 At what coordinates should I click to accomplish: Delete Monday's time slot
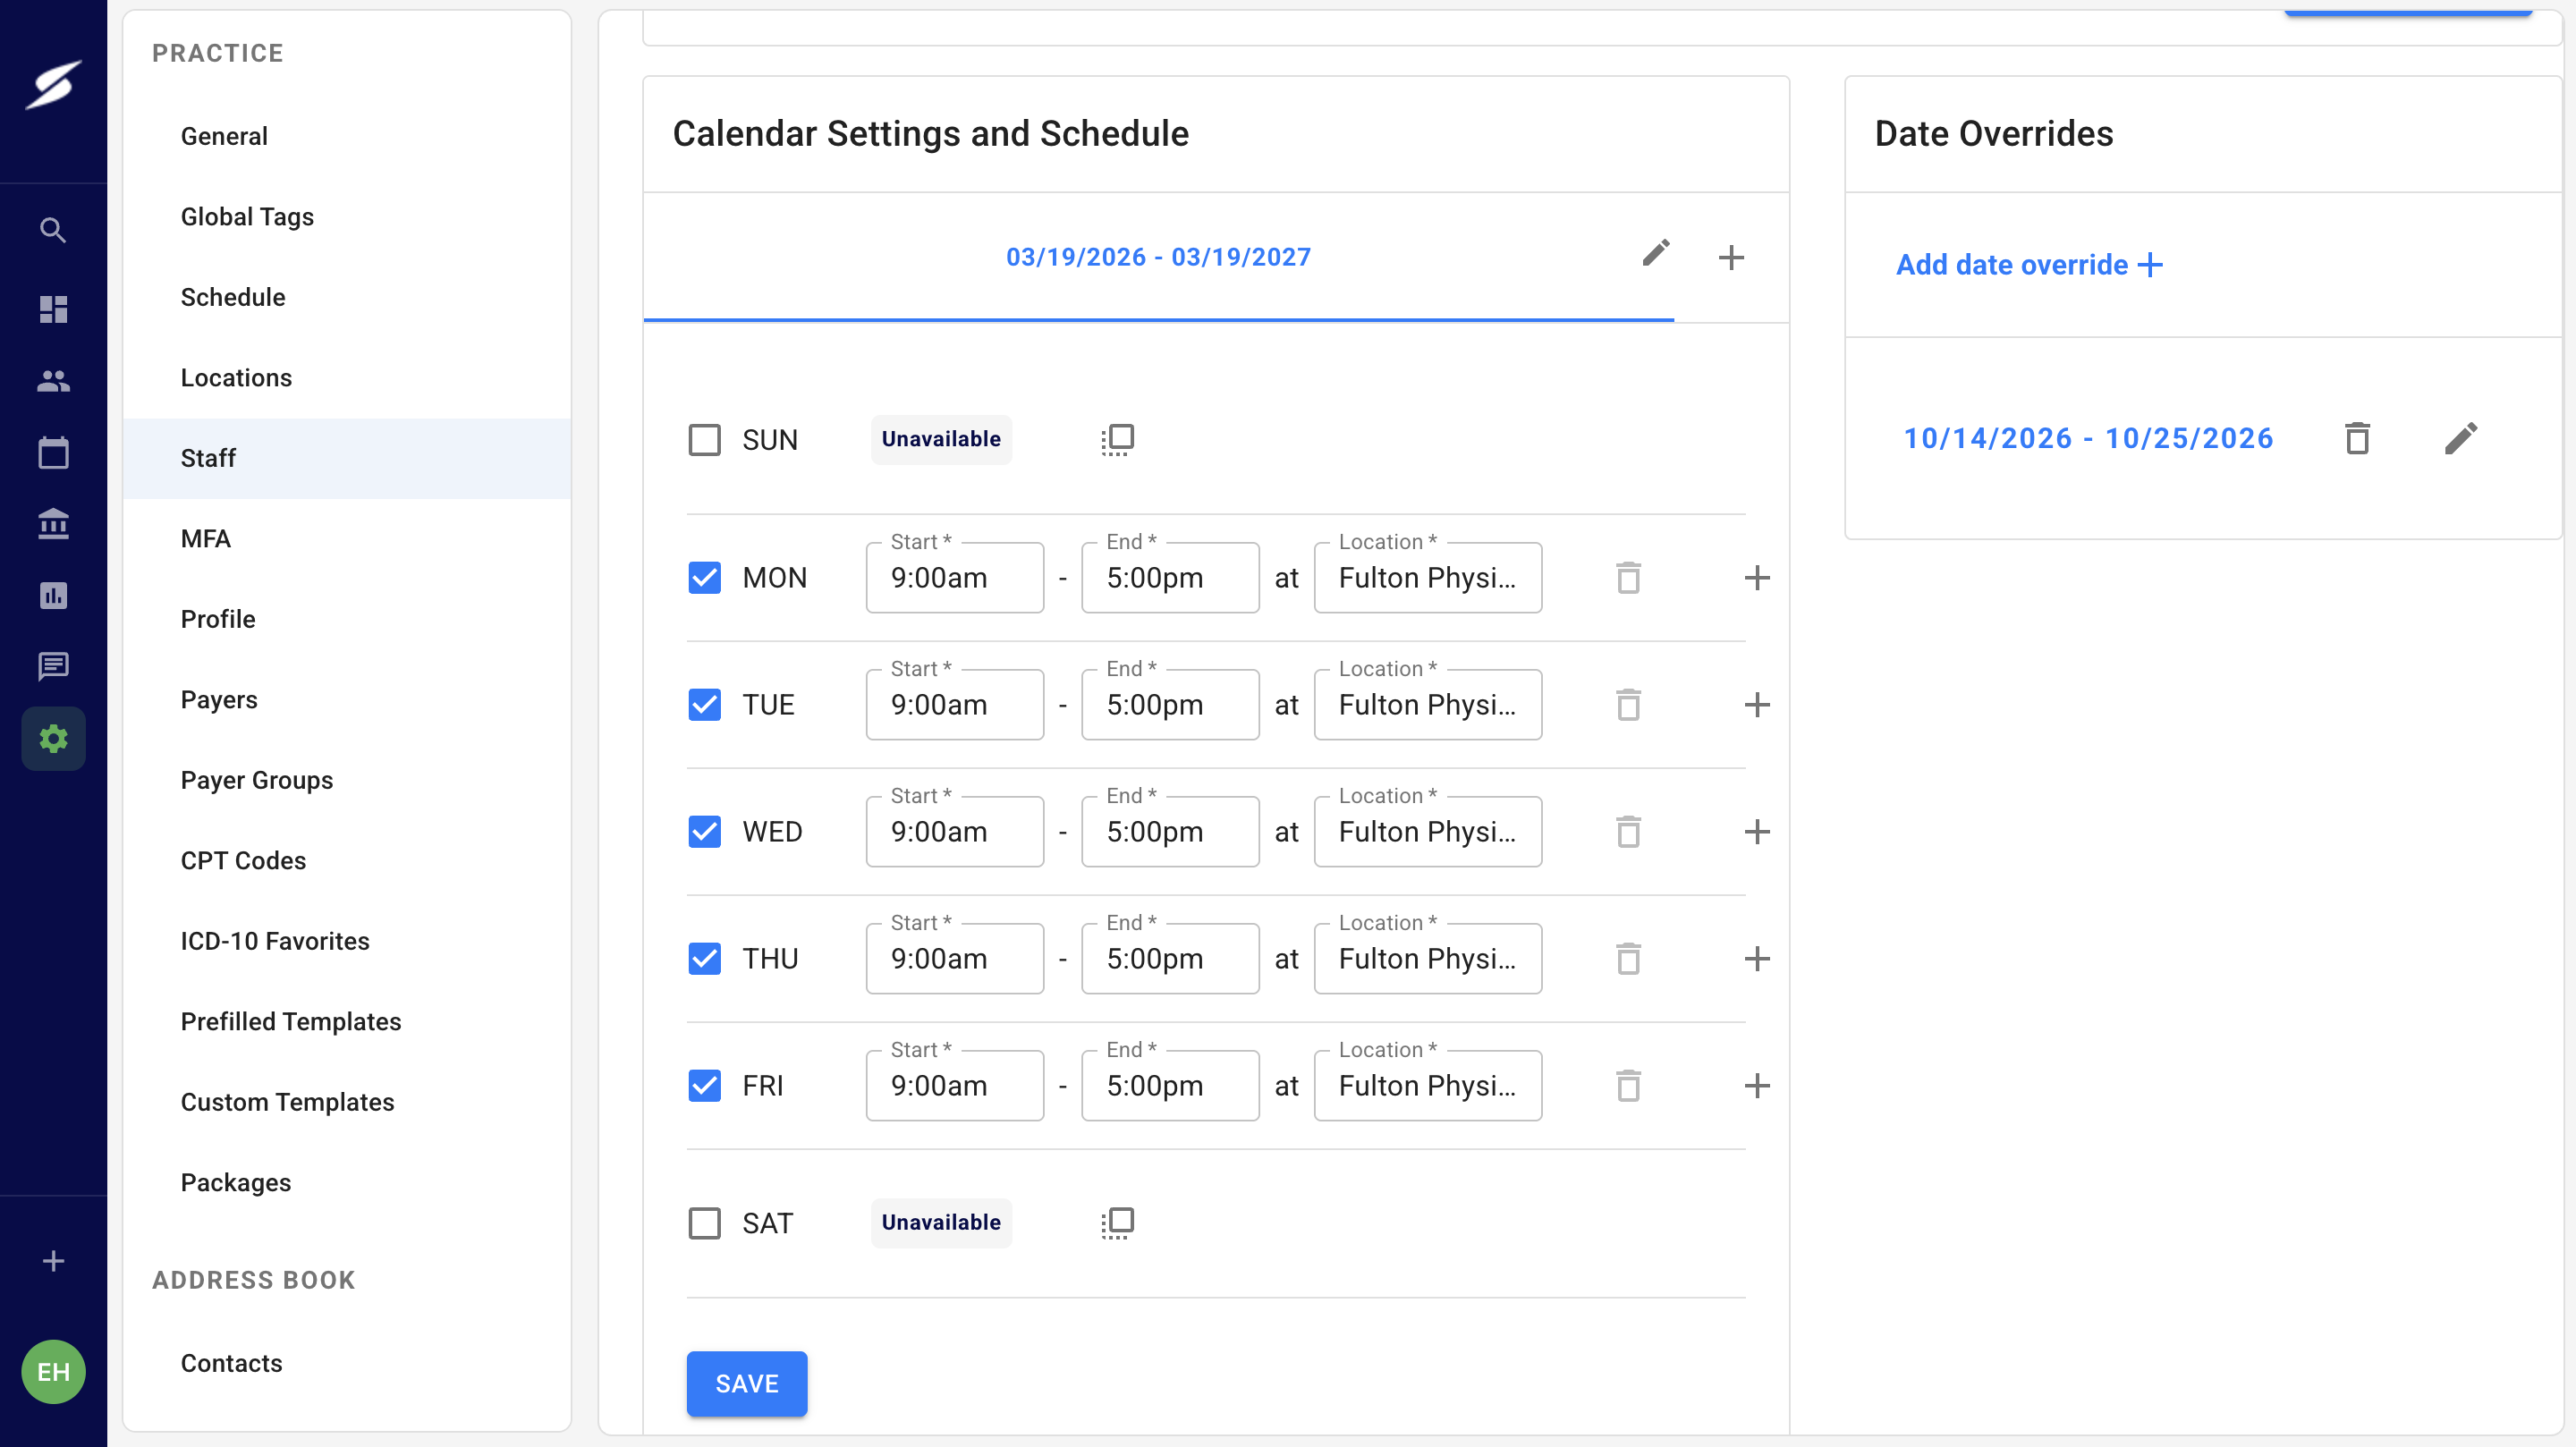pyautogui.click(x=1628, y=577)
